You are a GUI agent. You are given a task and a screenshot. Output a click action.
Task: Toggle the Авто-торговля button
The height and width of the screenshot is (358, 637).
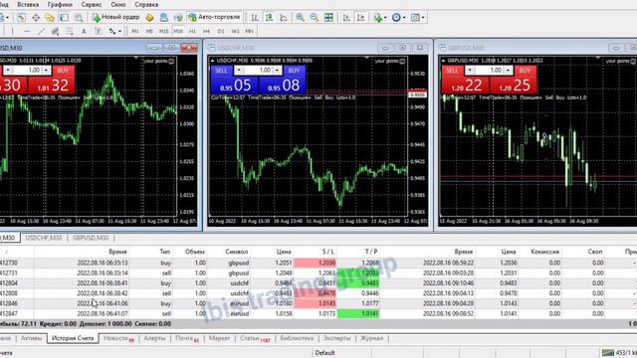pos(215,17)
